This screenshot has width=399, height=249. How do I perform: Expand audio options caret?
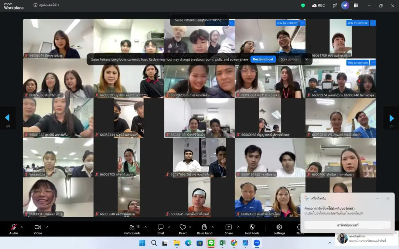point(22,227)
